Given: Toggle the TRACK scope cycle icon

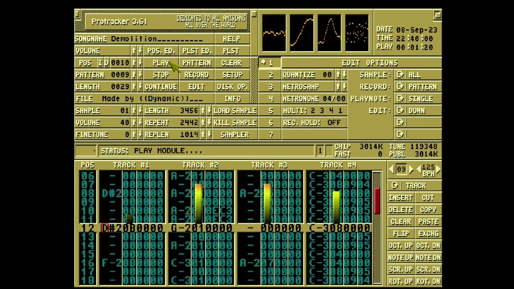Looking at the screenshot, I should click(x=395, y=185).
